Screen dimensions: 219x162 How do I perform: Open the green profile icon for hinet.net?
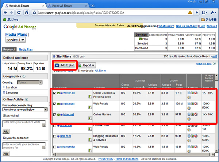click(x=90, y=118)
